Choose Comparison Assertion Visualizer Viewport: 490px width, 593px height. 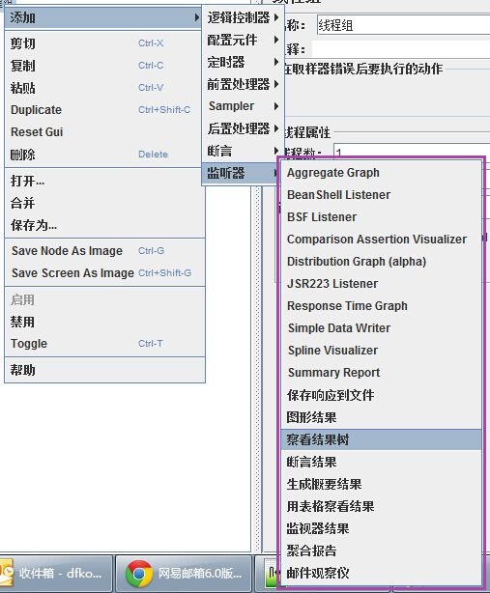(381, 240)
